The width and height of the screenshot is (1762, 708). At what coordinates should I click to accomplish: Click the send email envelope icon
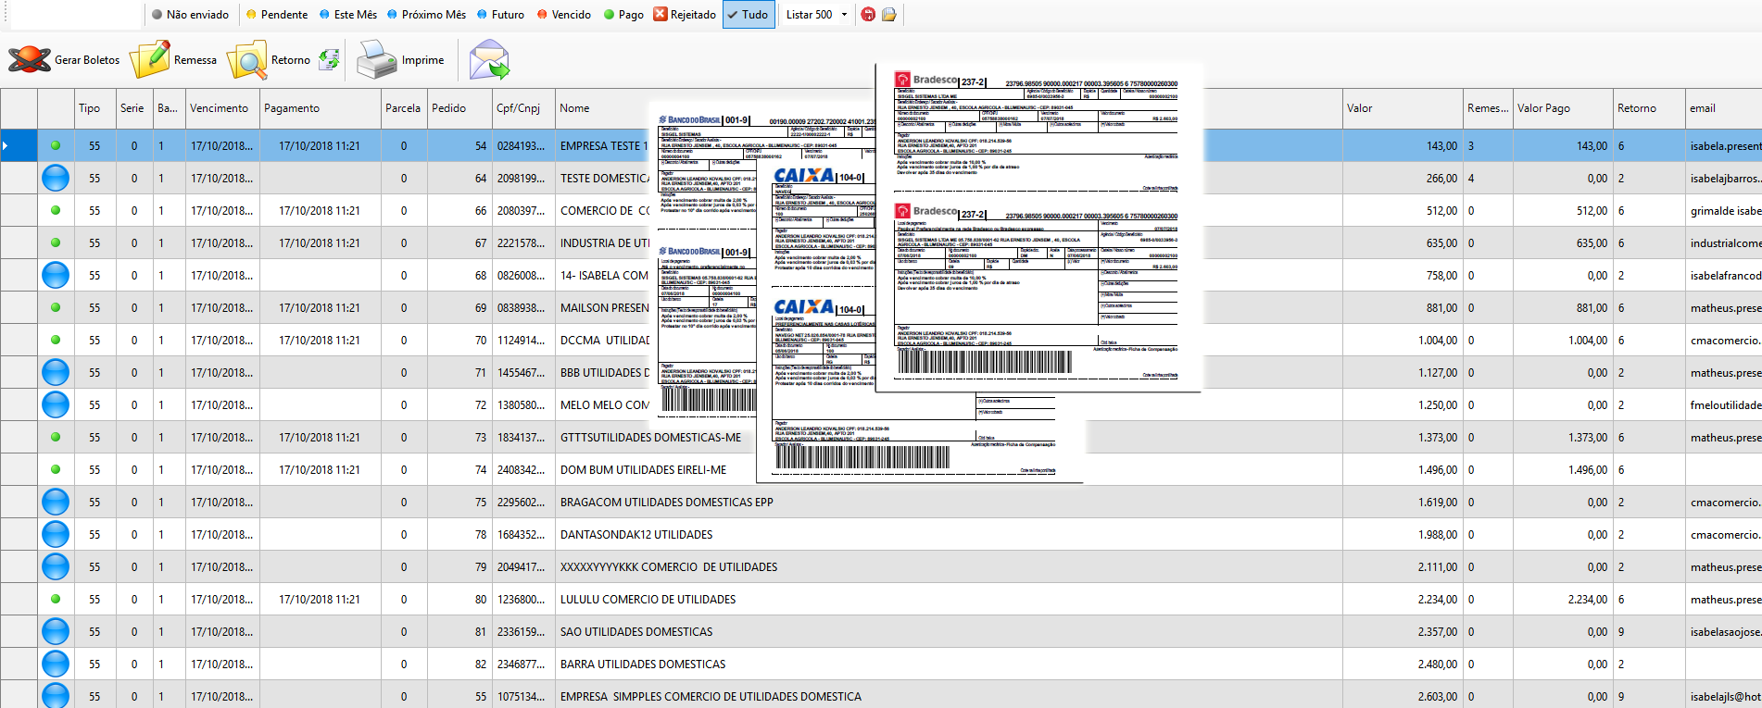point(489,60)
